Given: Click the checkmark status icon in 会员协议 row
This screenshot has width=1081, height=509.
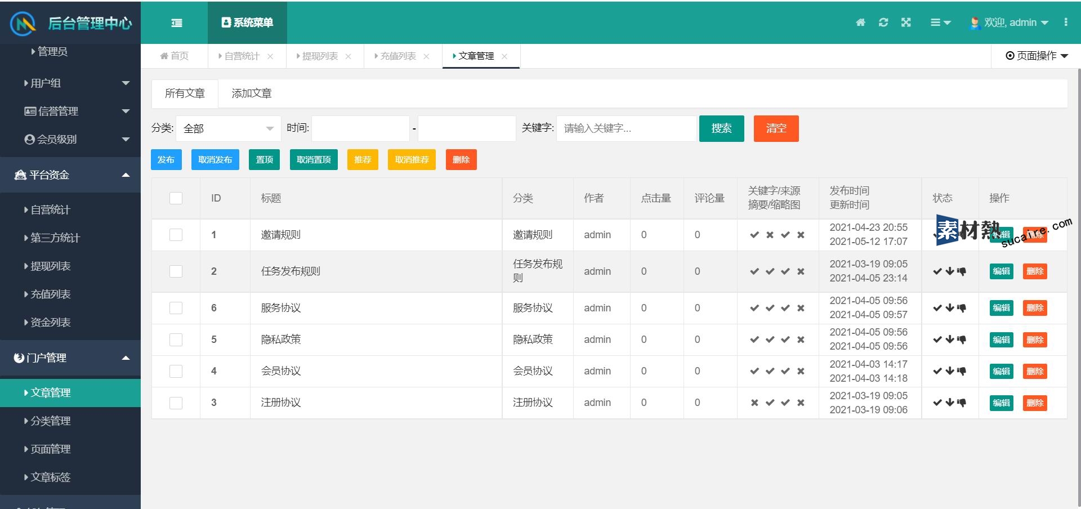Looking at the screenshot, I should tap(937, 371).
